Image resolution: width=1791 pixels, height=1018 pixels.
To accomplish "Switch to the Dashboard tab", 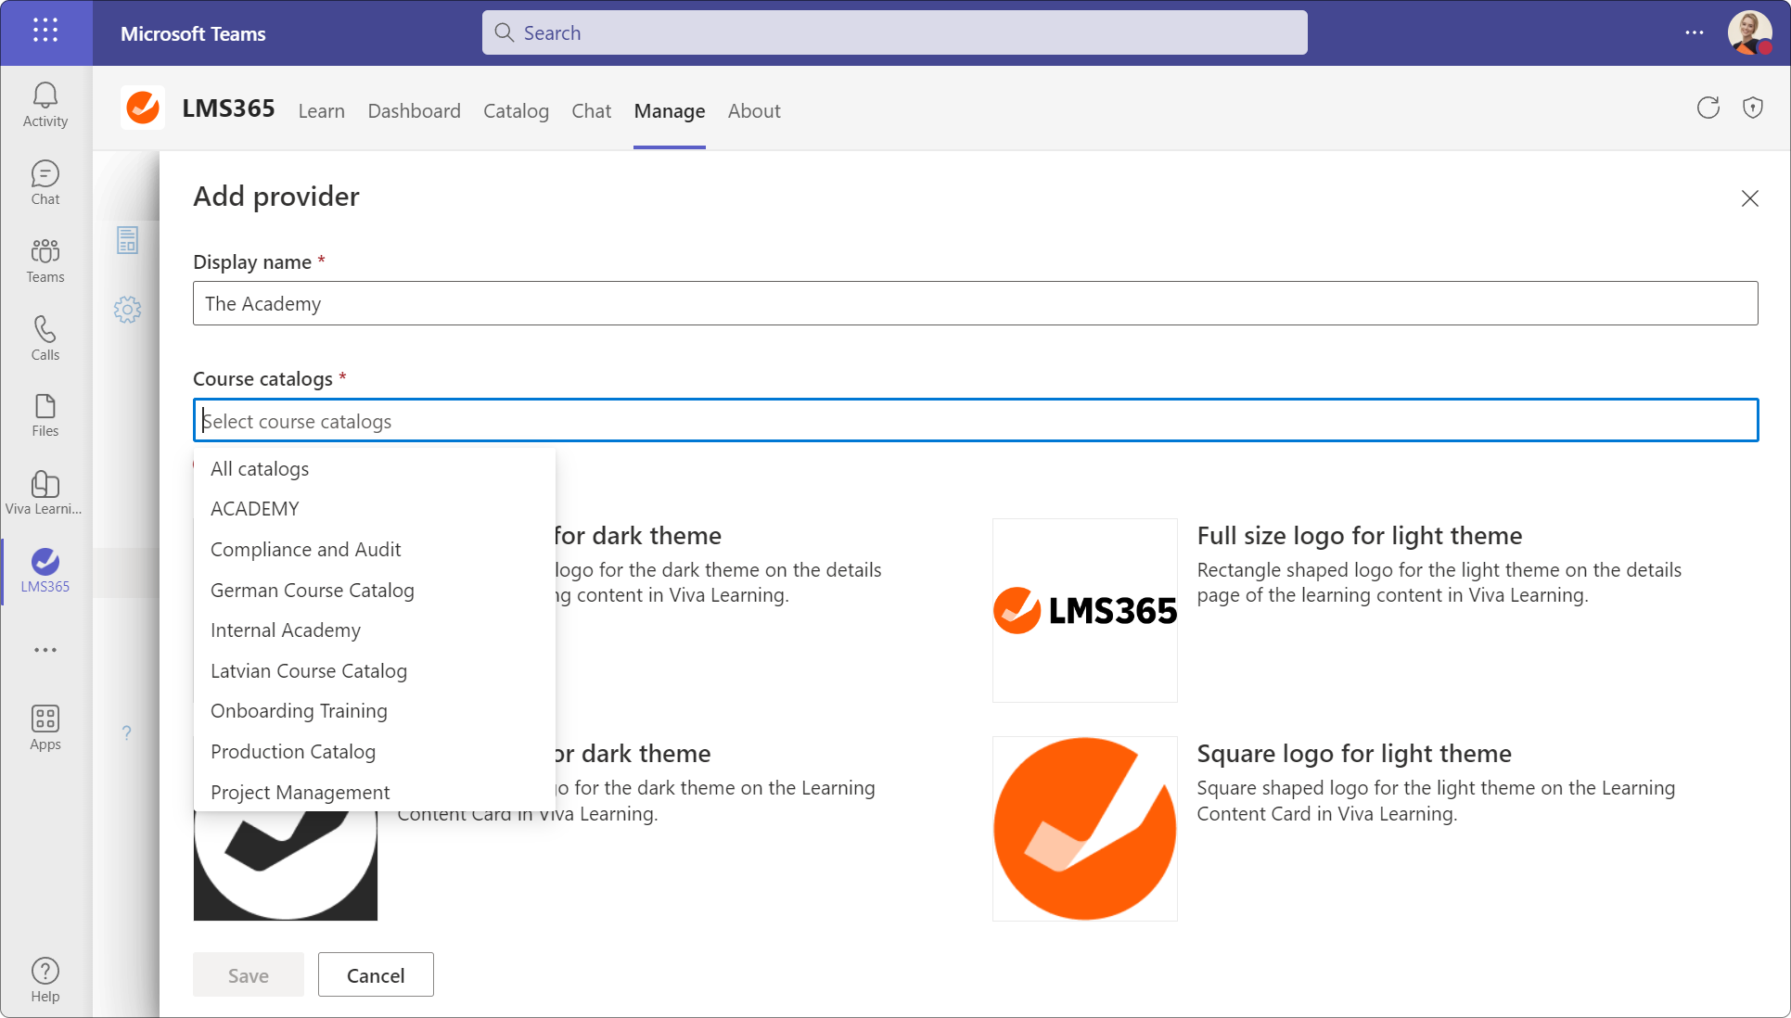I will click(x=415, y=111).
